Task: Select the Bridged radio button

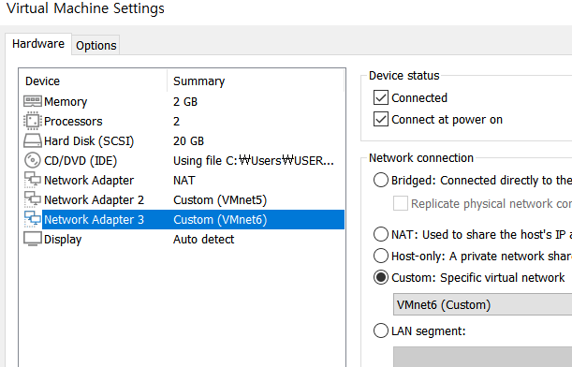Action: point(381,180)
